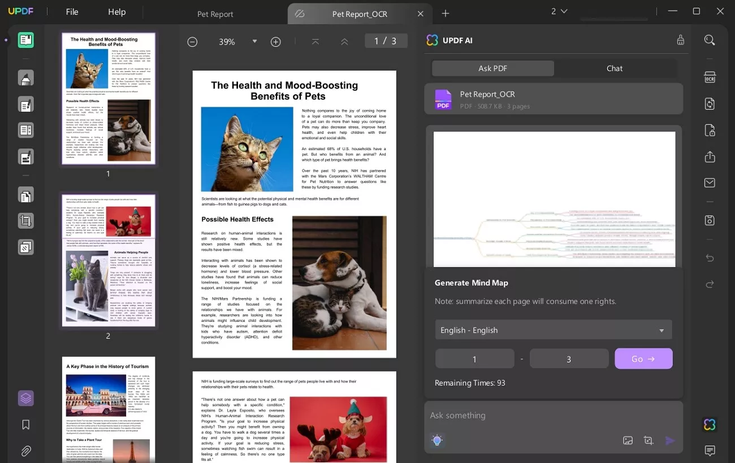Click the UPDF logo in the title bar
This screenshot has height=463, width=735.
point(21,11)
